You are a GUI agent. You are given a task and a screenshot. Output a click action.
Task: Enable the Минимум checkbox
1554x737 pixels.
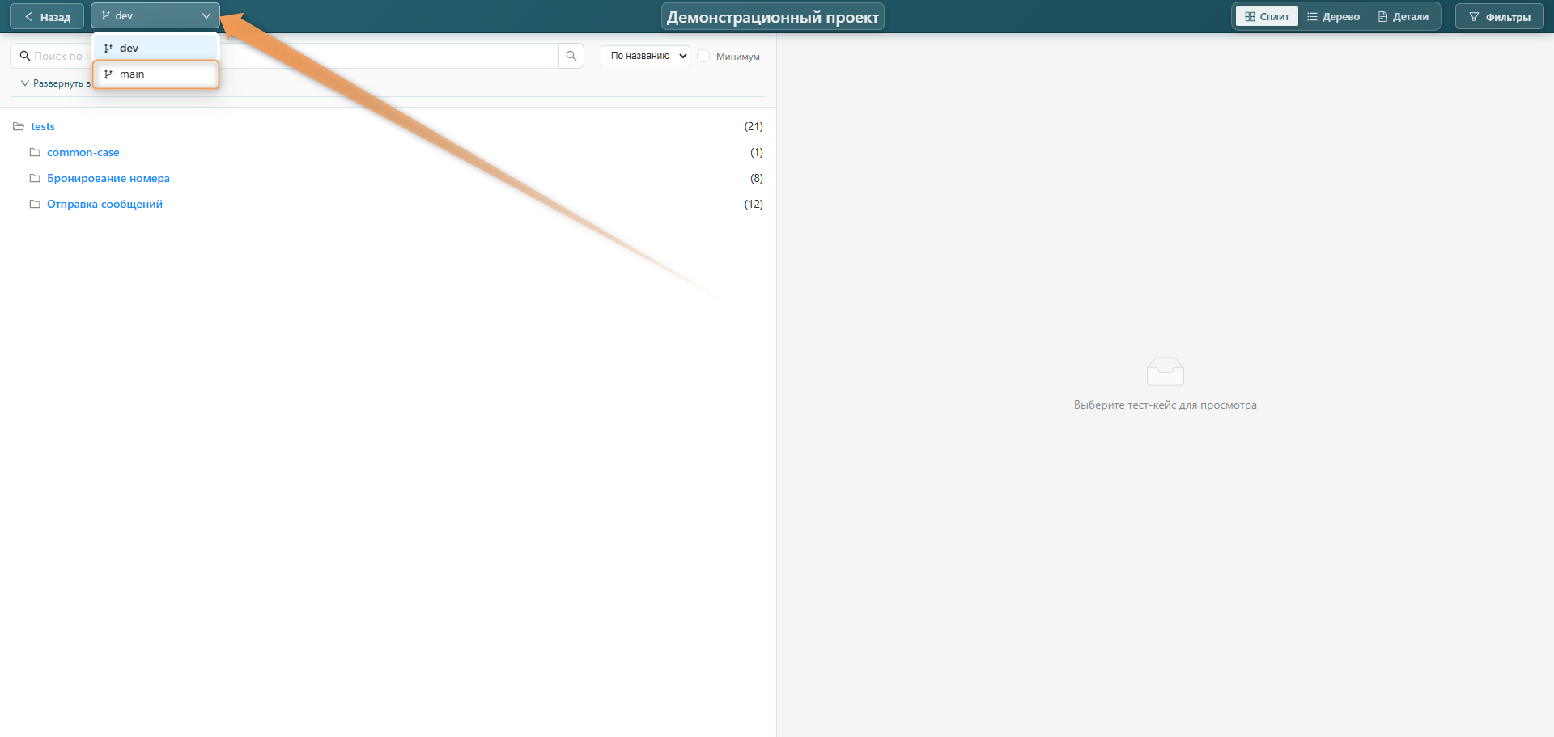click(703, 56)
